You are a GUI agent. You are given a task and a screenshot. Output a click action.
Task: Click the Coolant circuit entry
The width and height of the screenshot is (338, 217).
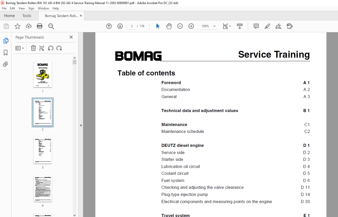click(x=175, y=173)
